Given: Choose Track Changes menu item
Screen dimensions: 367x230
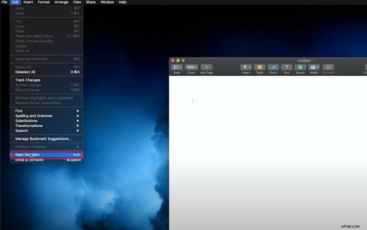Looking at the screenshot, I should pyautogui.click(x=28, y=80).
